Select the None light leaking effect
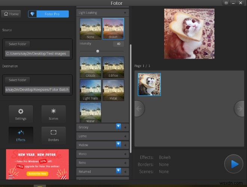Viewport: 247px width, 187px height. coord(91,29)
